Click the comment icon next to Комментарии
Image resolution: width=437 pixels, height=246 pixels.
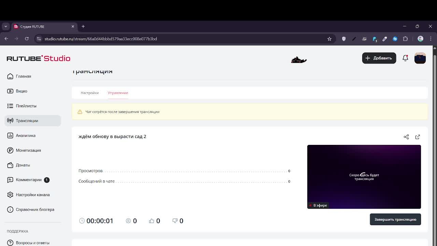click(x=10, y=180)
